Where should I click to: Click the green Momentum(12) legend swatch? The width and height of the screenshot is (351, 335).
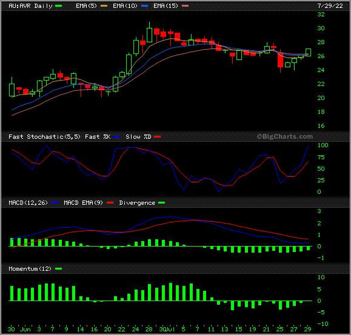point(58,269)
